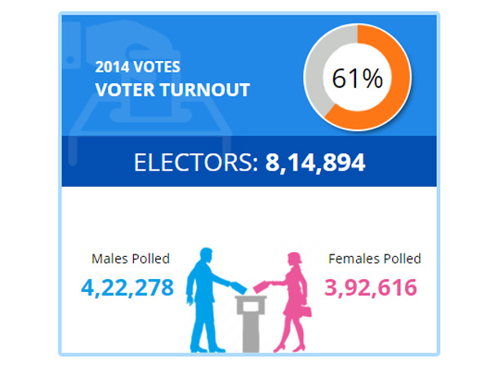This screenshot has width=490, height=367.
Task: Click the "ELECTORS:" label
Action: click(x=196, y=162)
